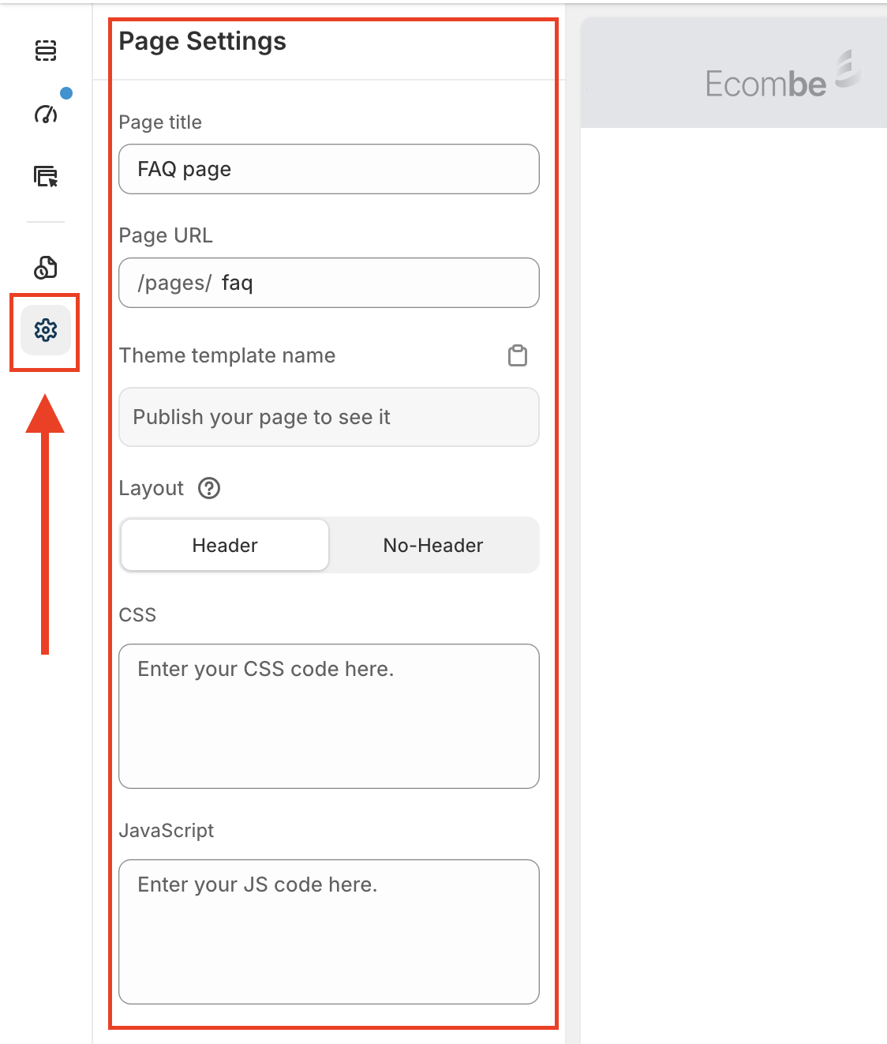Screen dimensions: 887x1044
Task: Click into the Page URL field
Action: [379, 283]
